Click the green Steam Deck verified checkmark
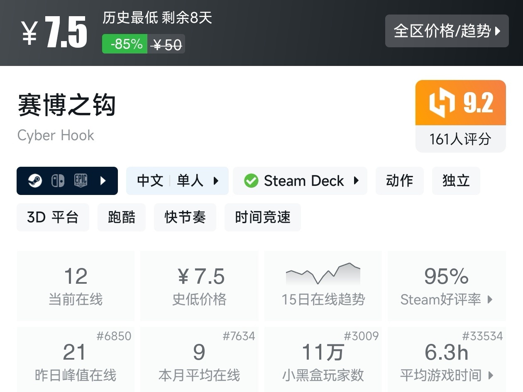 coord(251,181)
